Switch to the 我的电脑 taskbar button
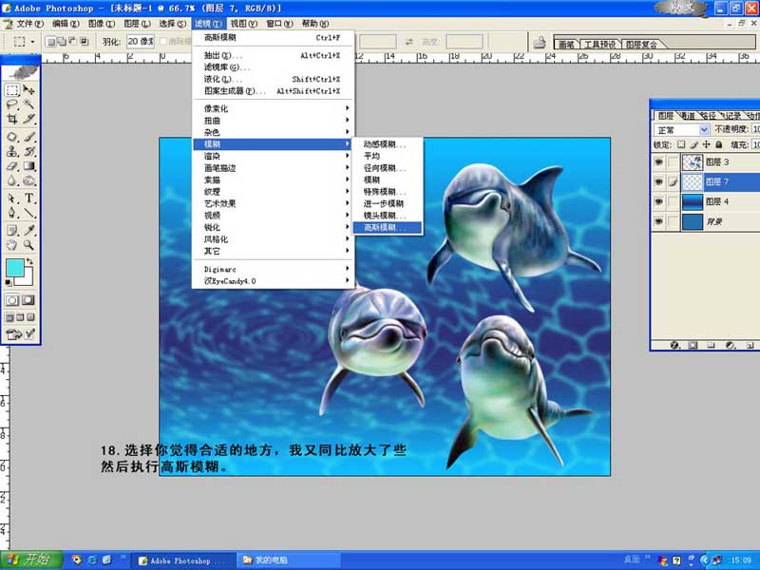Image resolution: width=760 pixels, height=570 pixels. pyautogui.click(x=288, y=560)
